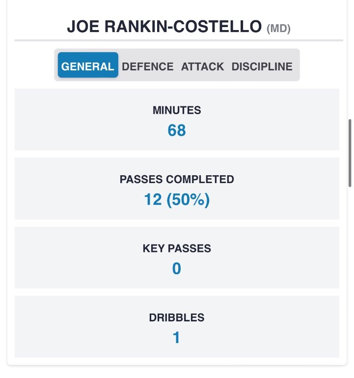Click the PASSES COMPLETED label

[177, 180]
